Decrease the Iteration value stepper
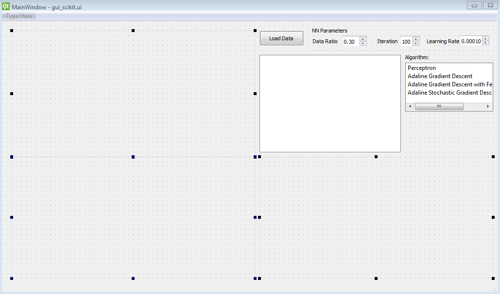The image size is (500, 294). pyautogui.click(x=415, y=44)
